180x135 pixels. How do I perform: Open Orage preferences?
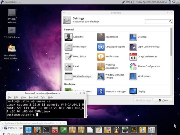[143, 56]
